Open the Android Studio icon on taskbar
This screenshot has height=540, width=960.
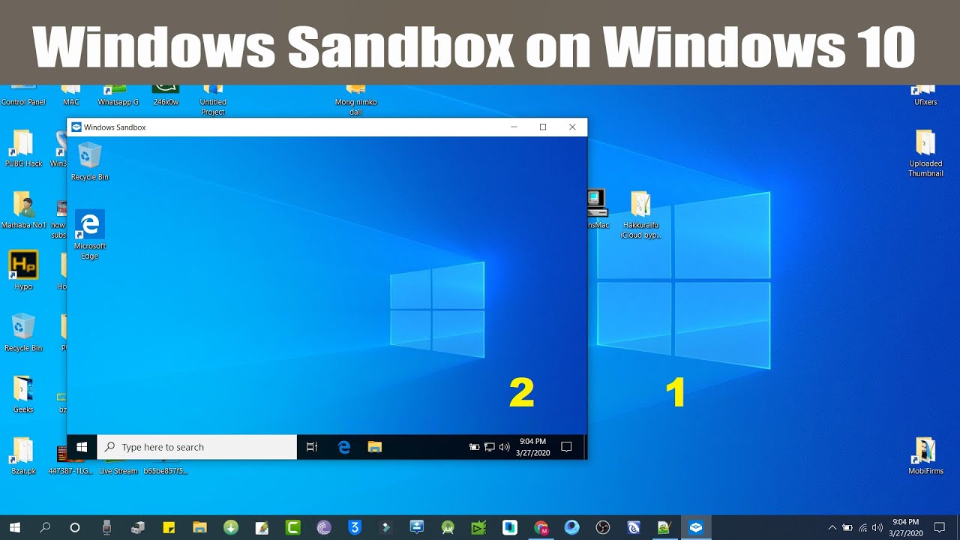tap(448, 527)
